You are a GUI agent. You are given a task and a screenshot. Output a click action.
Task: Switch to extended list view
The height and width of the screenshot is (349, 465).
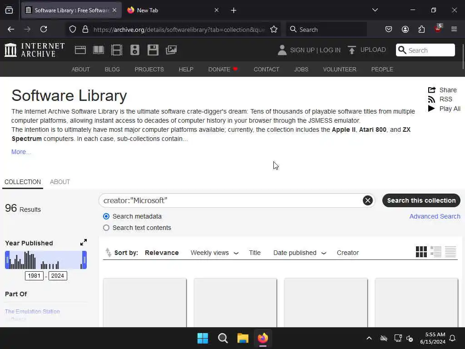pos(435,252)
